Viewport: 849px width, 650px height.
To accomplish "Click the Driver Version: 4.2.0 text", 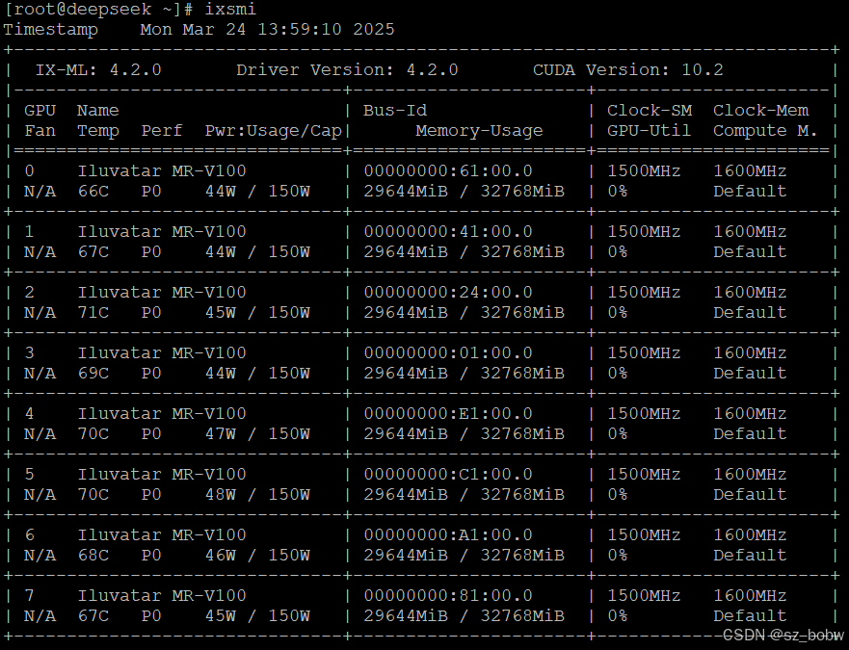I will click(x=347, y=70).
